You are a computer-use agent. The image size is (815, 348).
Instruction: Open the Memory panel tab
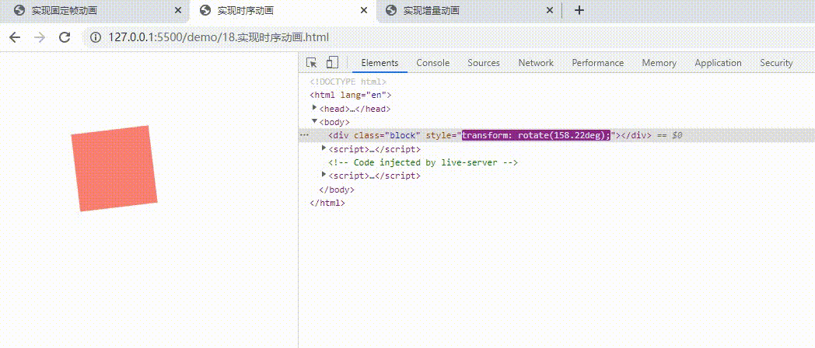659,63
